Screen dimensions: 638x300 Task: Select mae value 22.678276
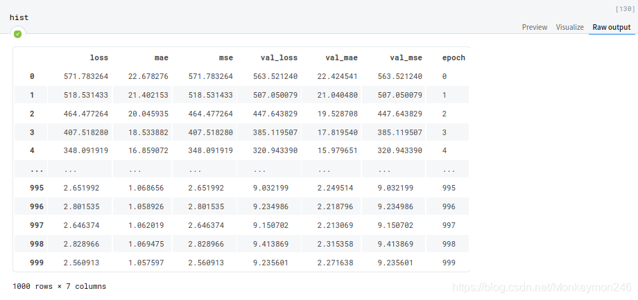(x=148, y=76)
